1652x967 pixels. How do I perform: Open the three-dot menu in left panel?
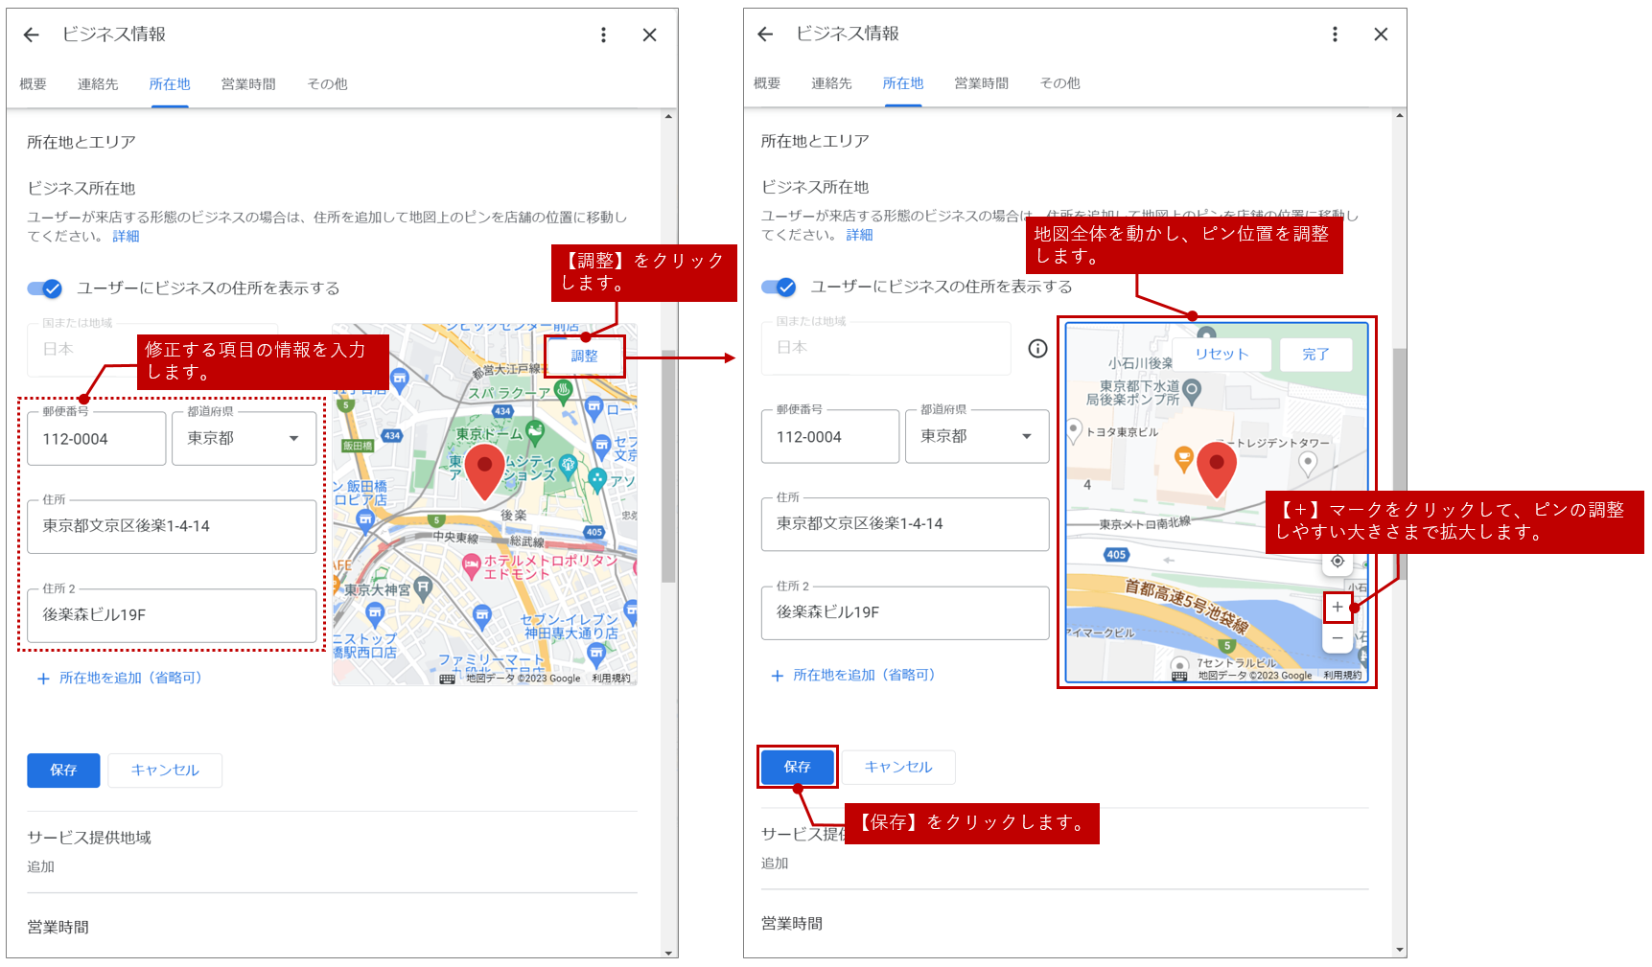click(603, 35)
